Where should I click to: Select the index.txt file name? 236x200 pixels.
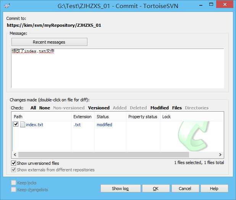click(x=34, y=125)
